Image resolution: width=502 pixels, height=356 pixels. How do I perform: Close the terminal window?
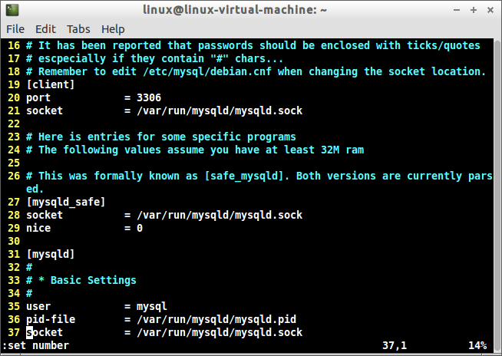[x=489, y=11]
